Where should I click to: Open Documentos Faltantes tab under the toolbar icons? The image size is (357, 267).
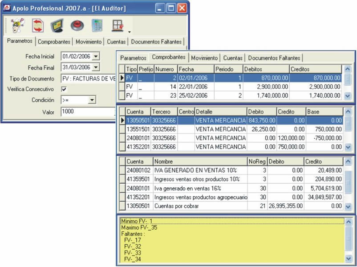[x=156, y=42]
